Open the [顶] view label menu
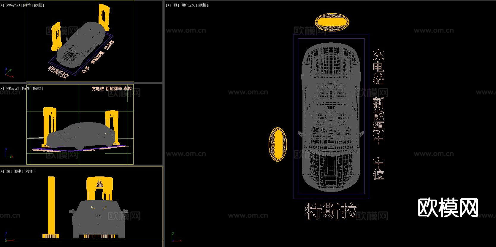Viewport: 496px width, 247px height. tap(176, 5)
